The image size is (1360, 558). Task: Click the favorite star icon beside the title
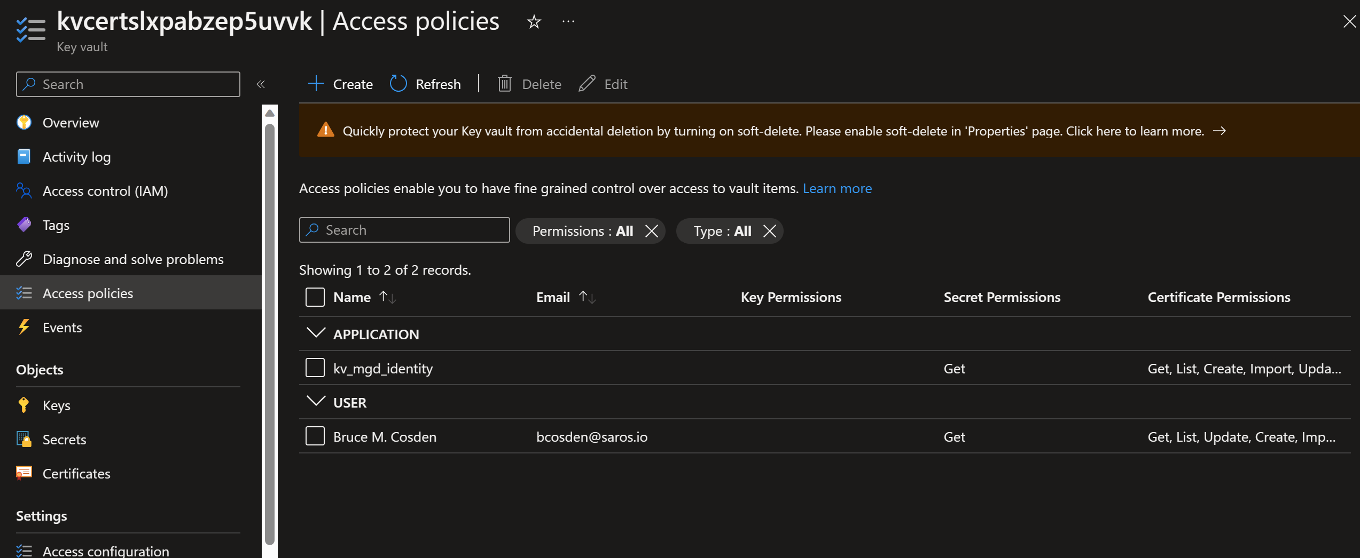coord(534,22)
